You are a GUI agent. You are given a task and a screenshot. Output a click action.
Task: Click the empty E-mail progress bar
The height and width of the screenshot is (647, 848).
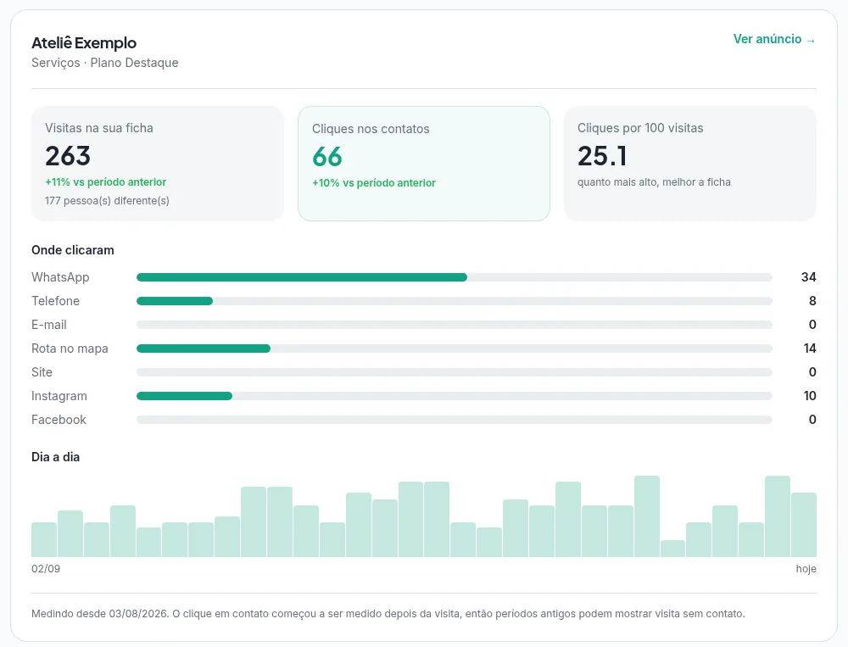[x=455, y=325]
